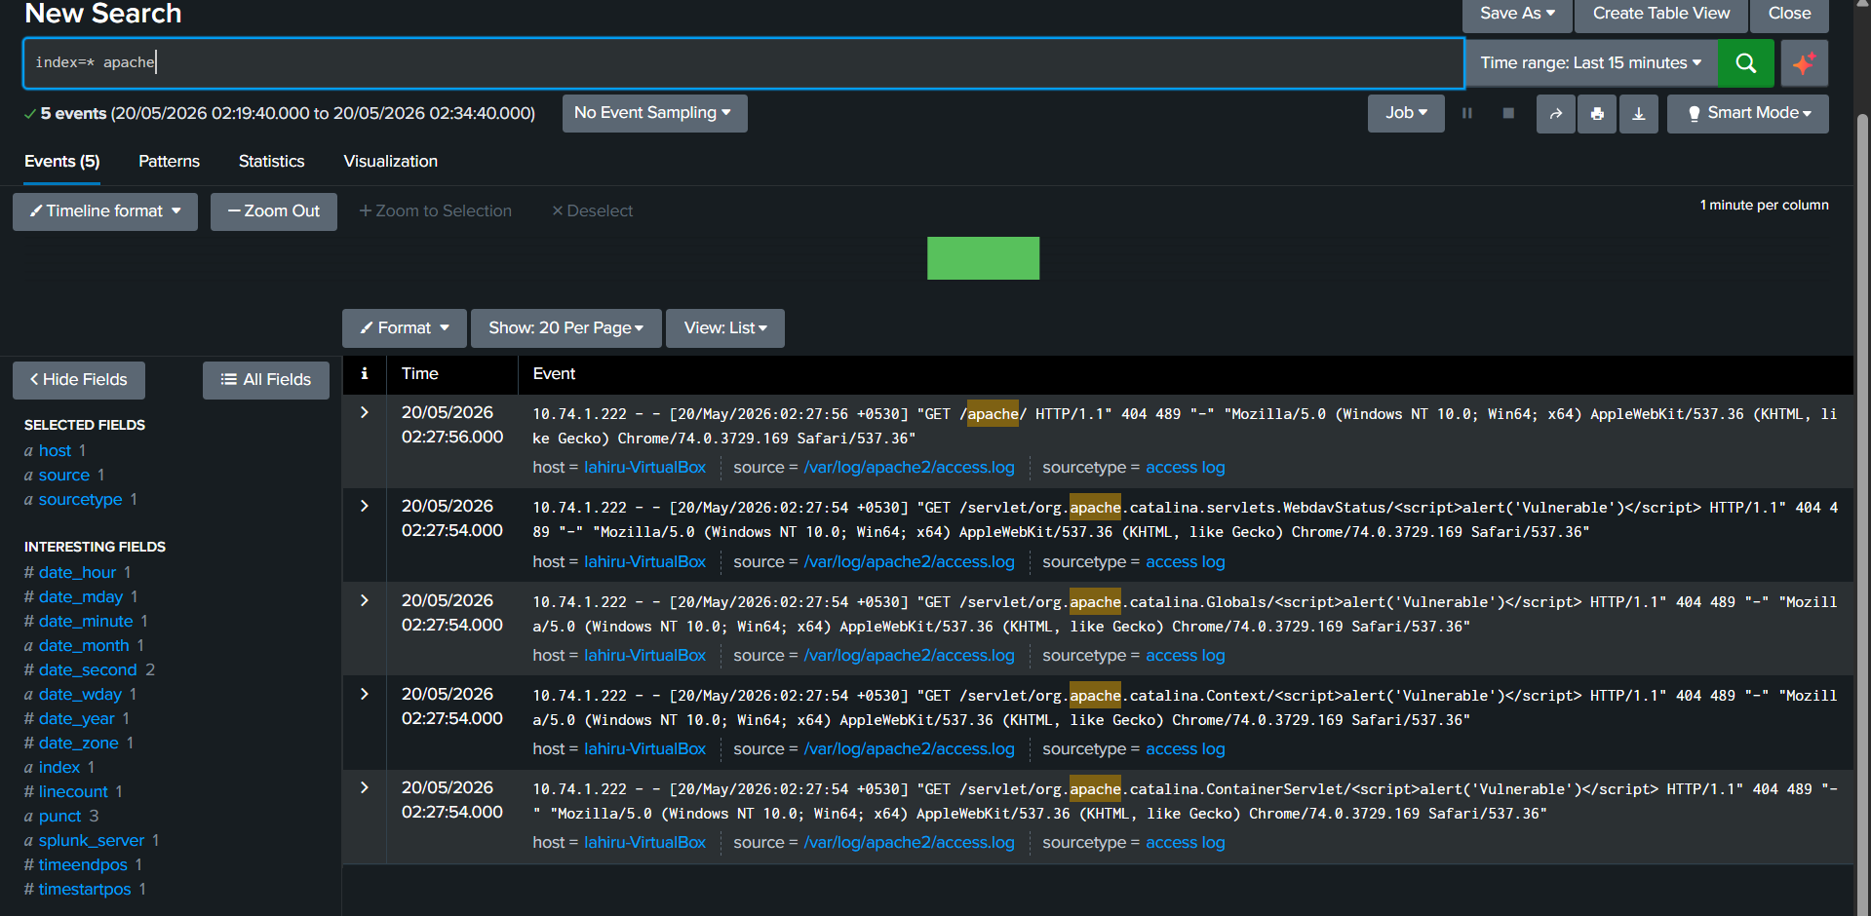Viewport: 1871px width, 916px height.
Task: Stop the search job
Action: [x=1508, y=113]
